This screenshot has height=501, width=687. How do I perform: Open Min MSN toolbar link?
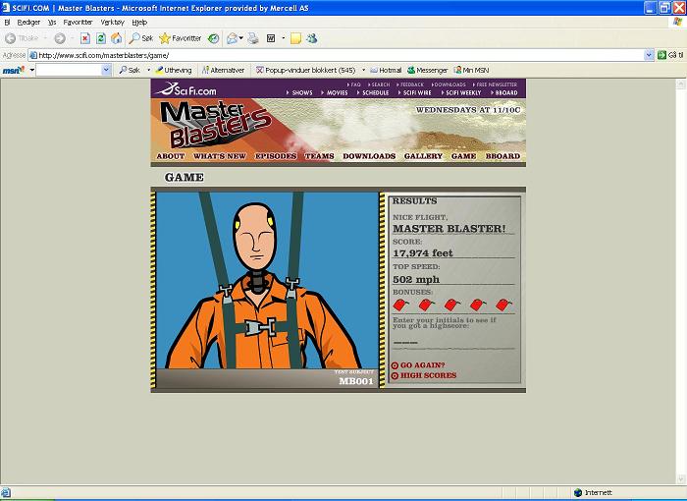pyautogui.click(x=471, y=70)
